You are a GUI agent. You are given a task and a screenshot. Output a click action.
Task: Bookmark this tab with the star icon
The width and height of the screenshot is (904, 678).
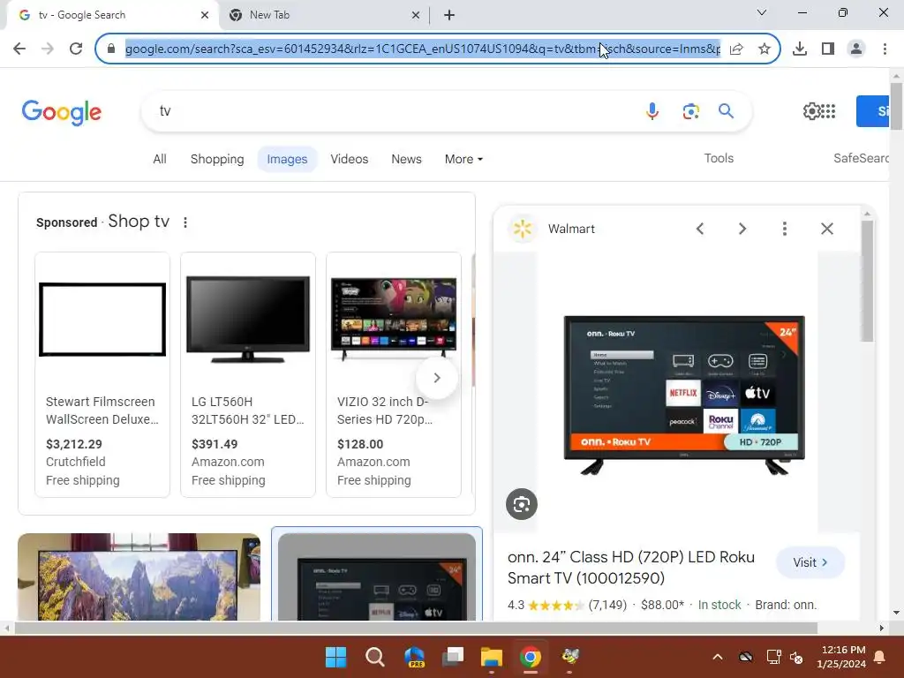click(x=765, y=49)
